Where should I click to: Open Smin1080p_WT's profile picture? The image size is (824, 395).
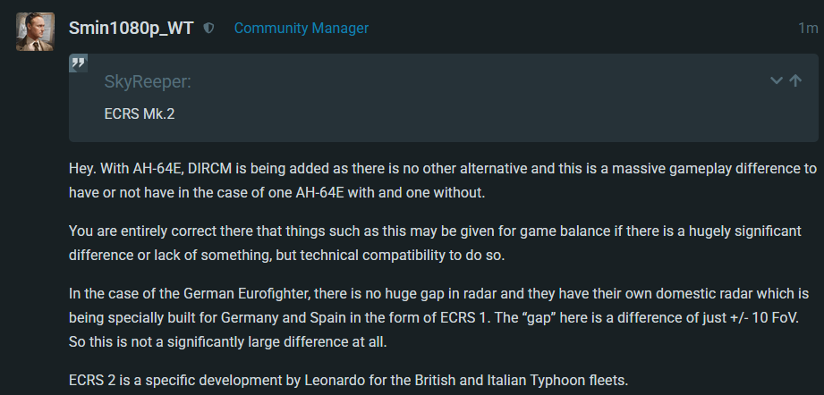point(33,32)
